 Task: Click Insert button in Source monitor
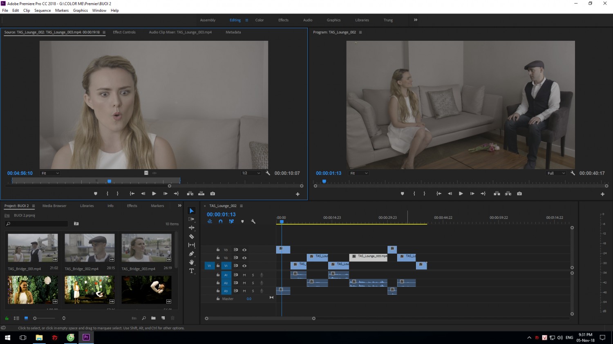190,194
